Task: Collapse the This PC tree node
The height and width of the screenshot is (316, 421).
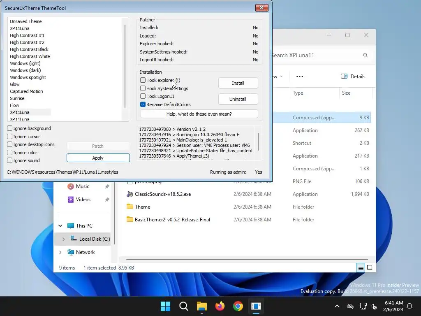Action: coord(60,226)
